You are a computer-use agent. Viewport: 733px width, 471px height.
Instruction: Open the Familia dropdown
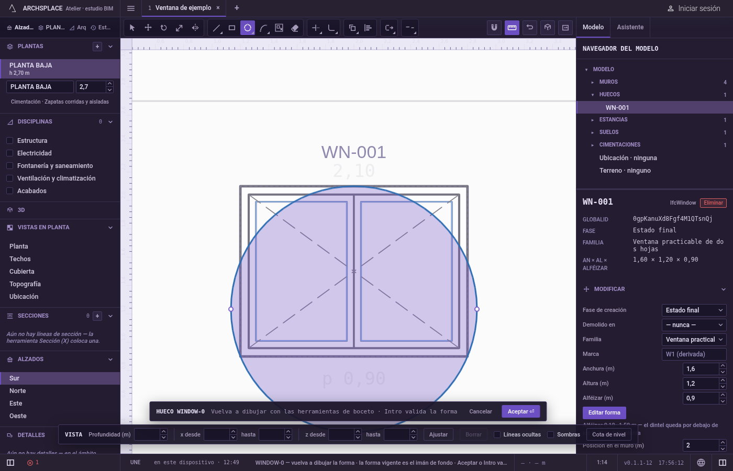[x=694, y=340]
